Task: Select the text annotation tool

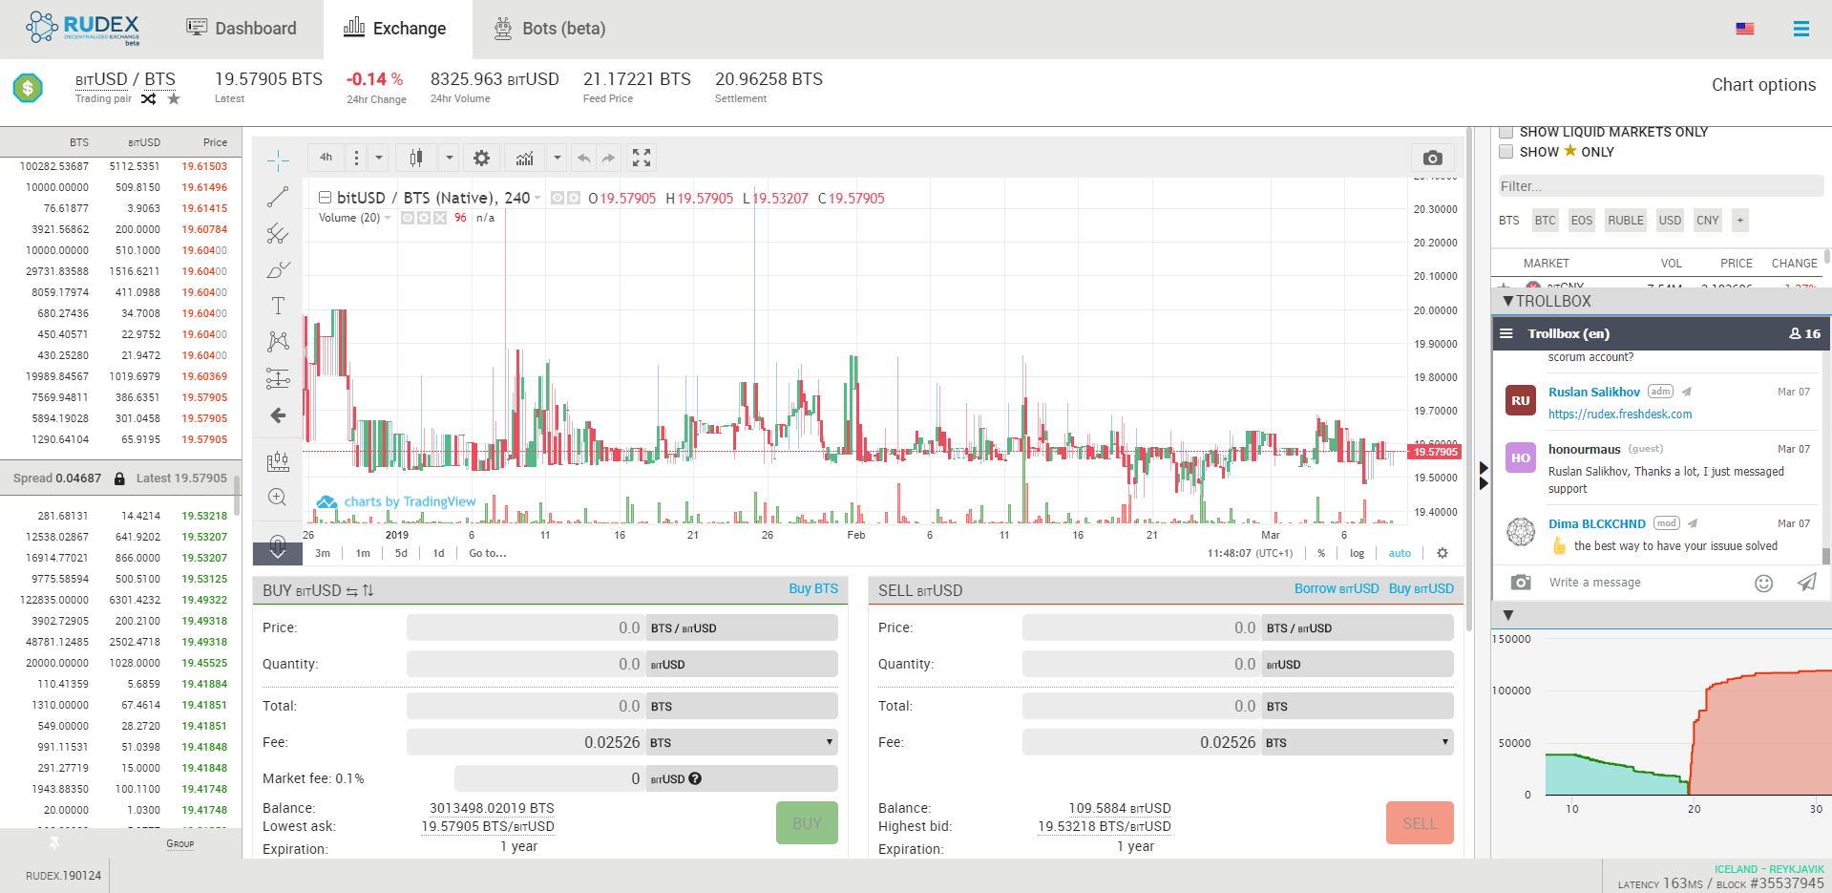Action: [278, 306]
